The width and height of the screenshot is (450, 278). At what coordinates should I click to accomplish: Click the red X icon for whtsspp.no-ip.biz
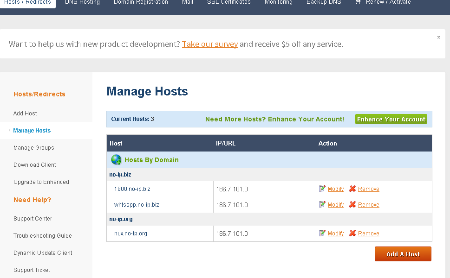click(352, 204)
